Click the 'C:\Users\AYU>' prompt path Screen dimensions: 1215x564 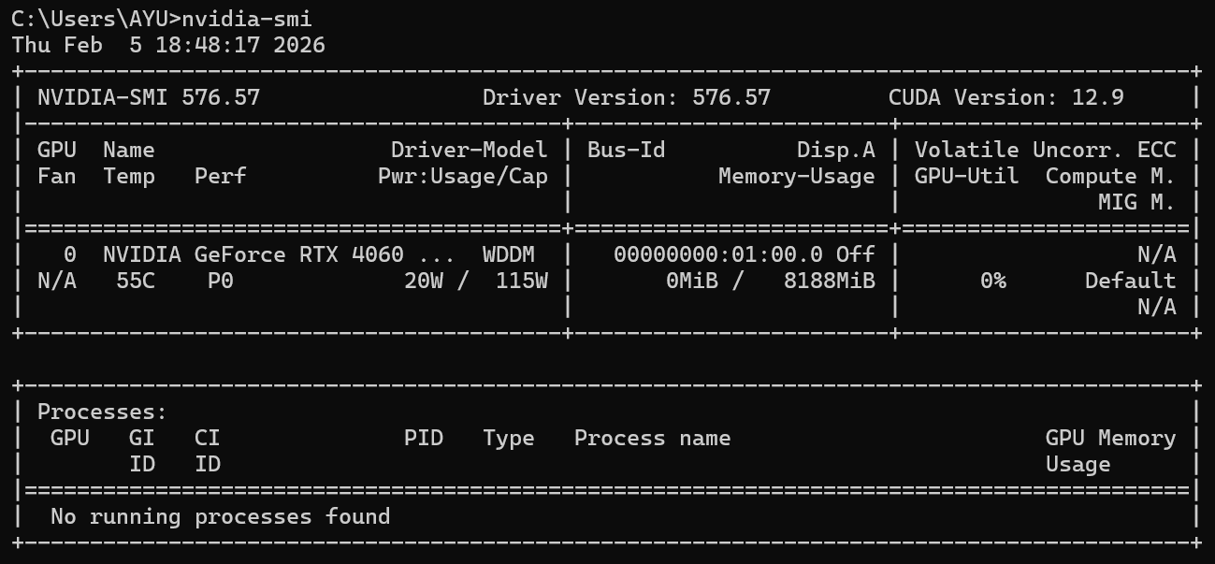pyautogui.click(x=96, y=18)
